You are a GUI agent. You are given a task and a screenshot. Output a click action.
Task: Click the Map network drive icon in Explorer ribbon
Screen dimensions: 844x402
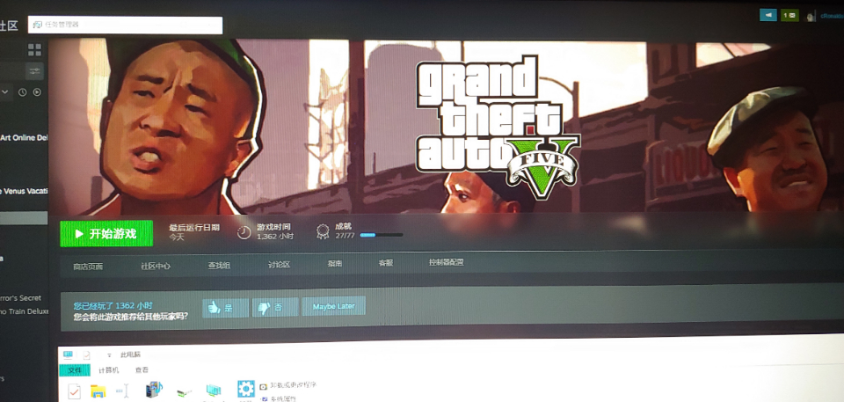click(x=184, y=392)
